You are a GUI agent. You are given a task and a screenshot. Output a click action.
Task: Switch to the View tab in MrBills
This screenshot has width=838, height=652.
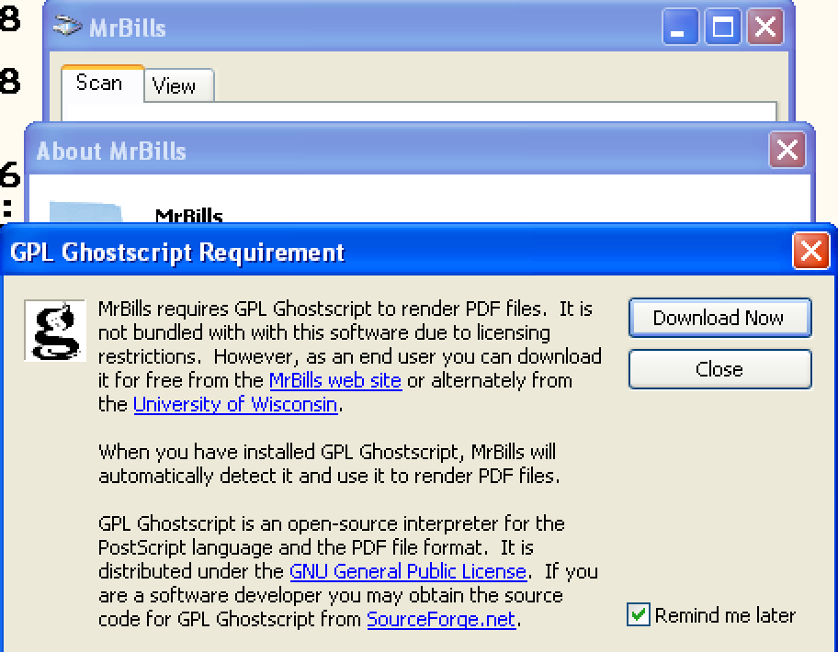(178, 85)
